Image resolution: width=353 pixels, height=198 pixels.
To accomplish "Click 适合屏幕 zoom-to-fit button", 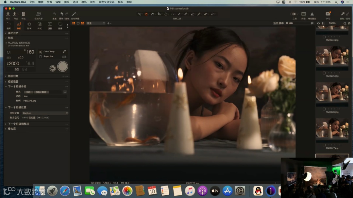I will (278, 23).
